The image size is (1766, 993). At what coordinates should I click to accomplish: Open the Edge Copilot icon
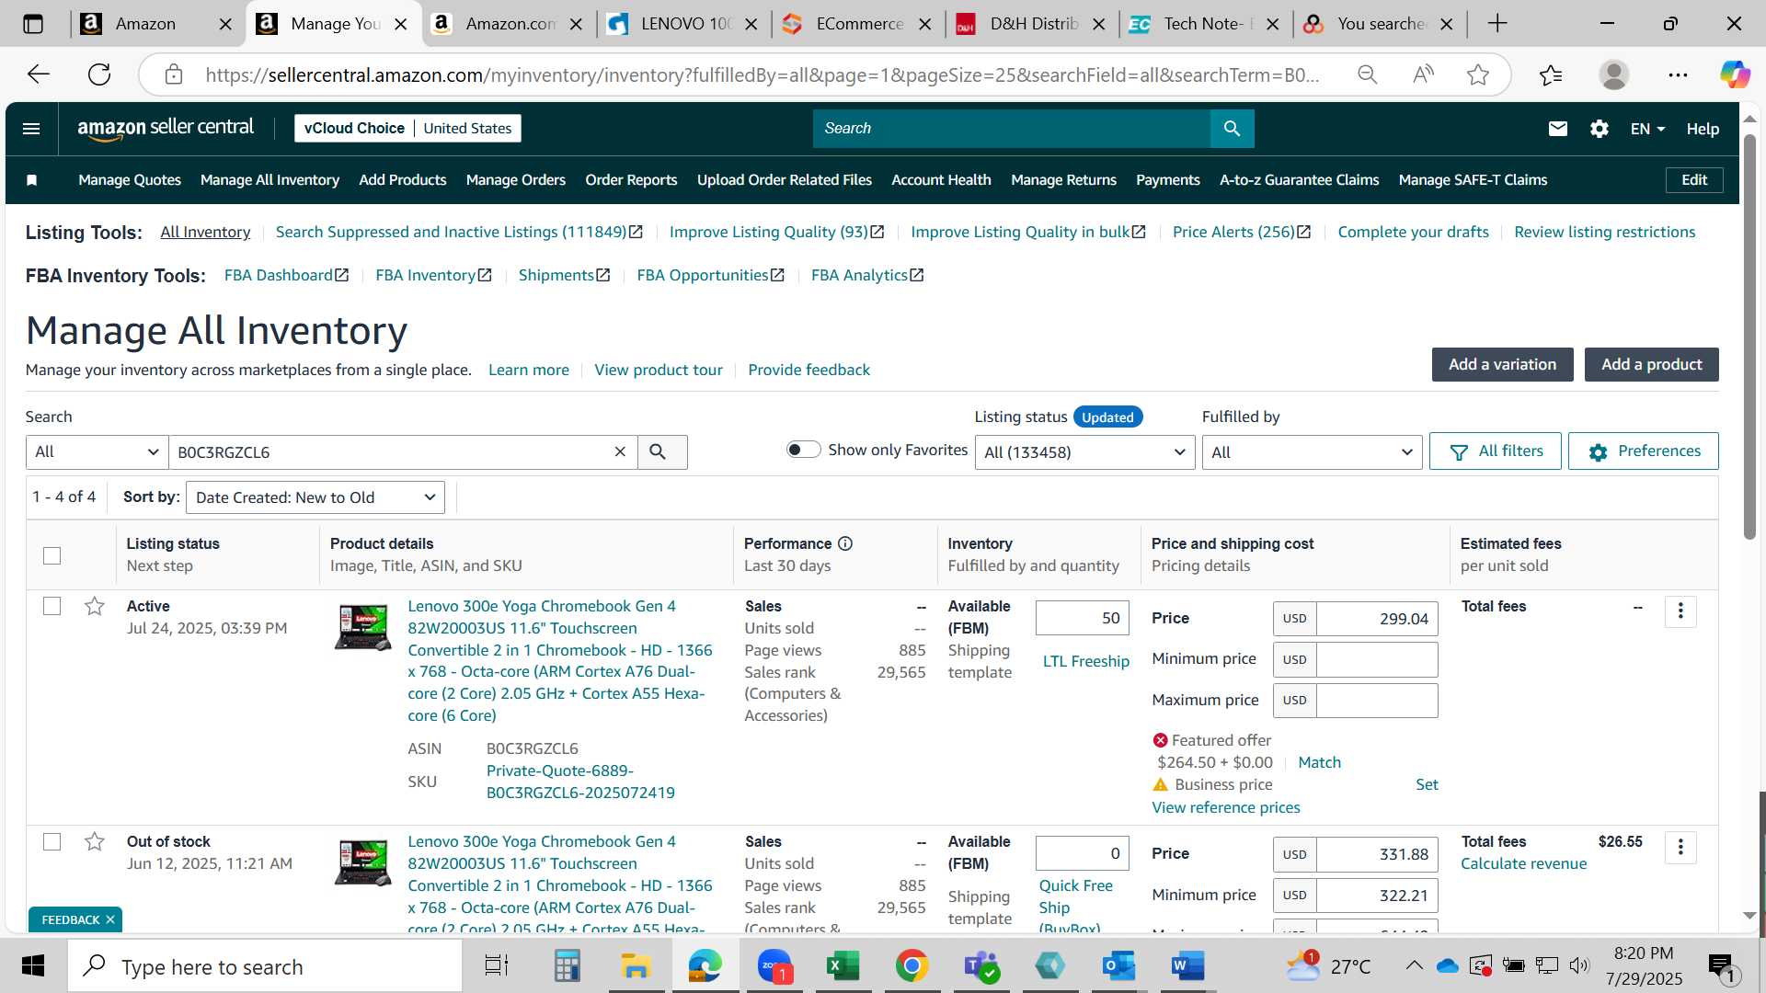point(1734,74)
